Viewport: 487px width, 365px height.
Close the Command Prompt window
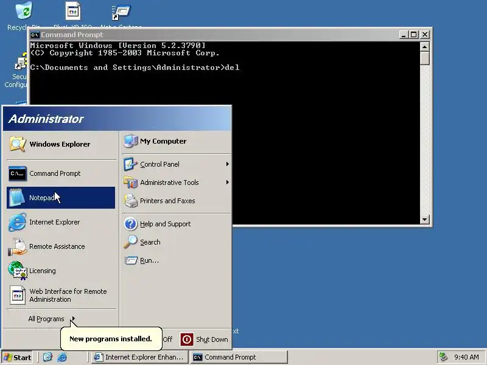[425, 35]
